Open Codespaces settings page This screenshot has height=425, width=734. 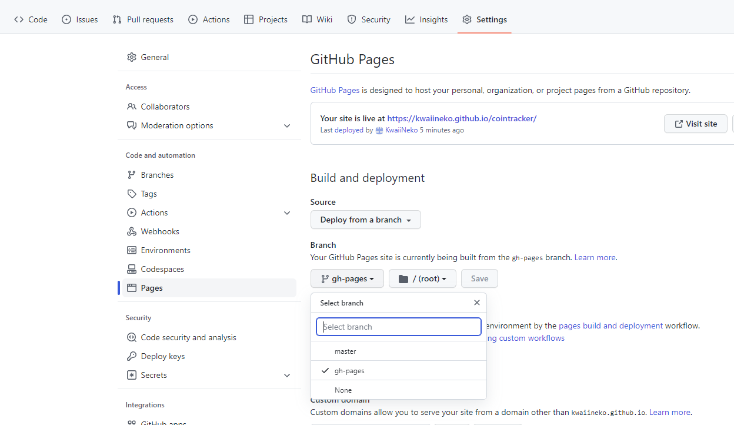coord(209,269)
